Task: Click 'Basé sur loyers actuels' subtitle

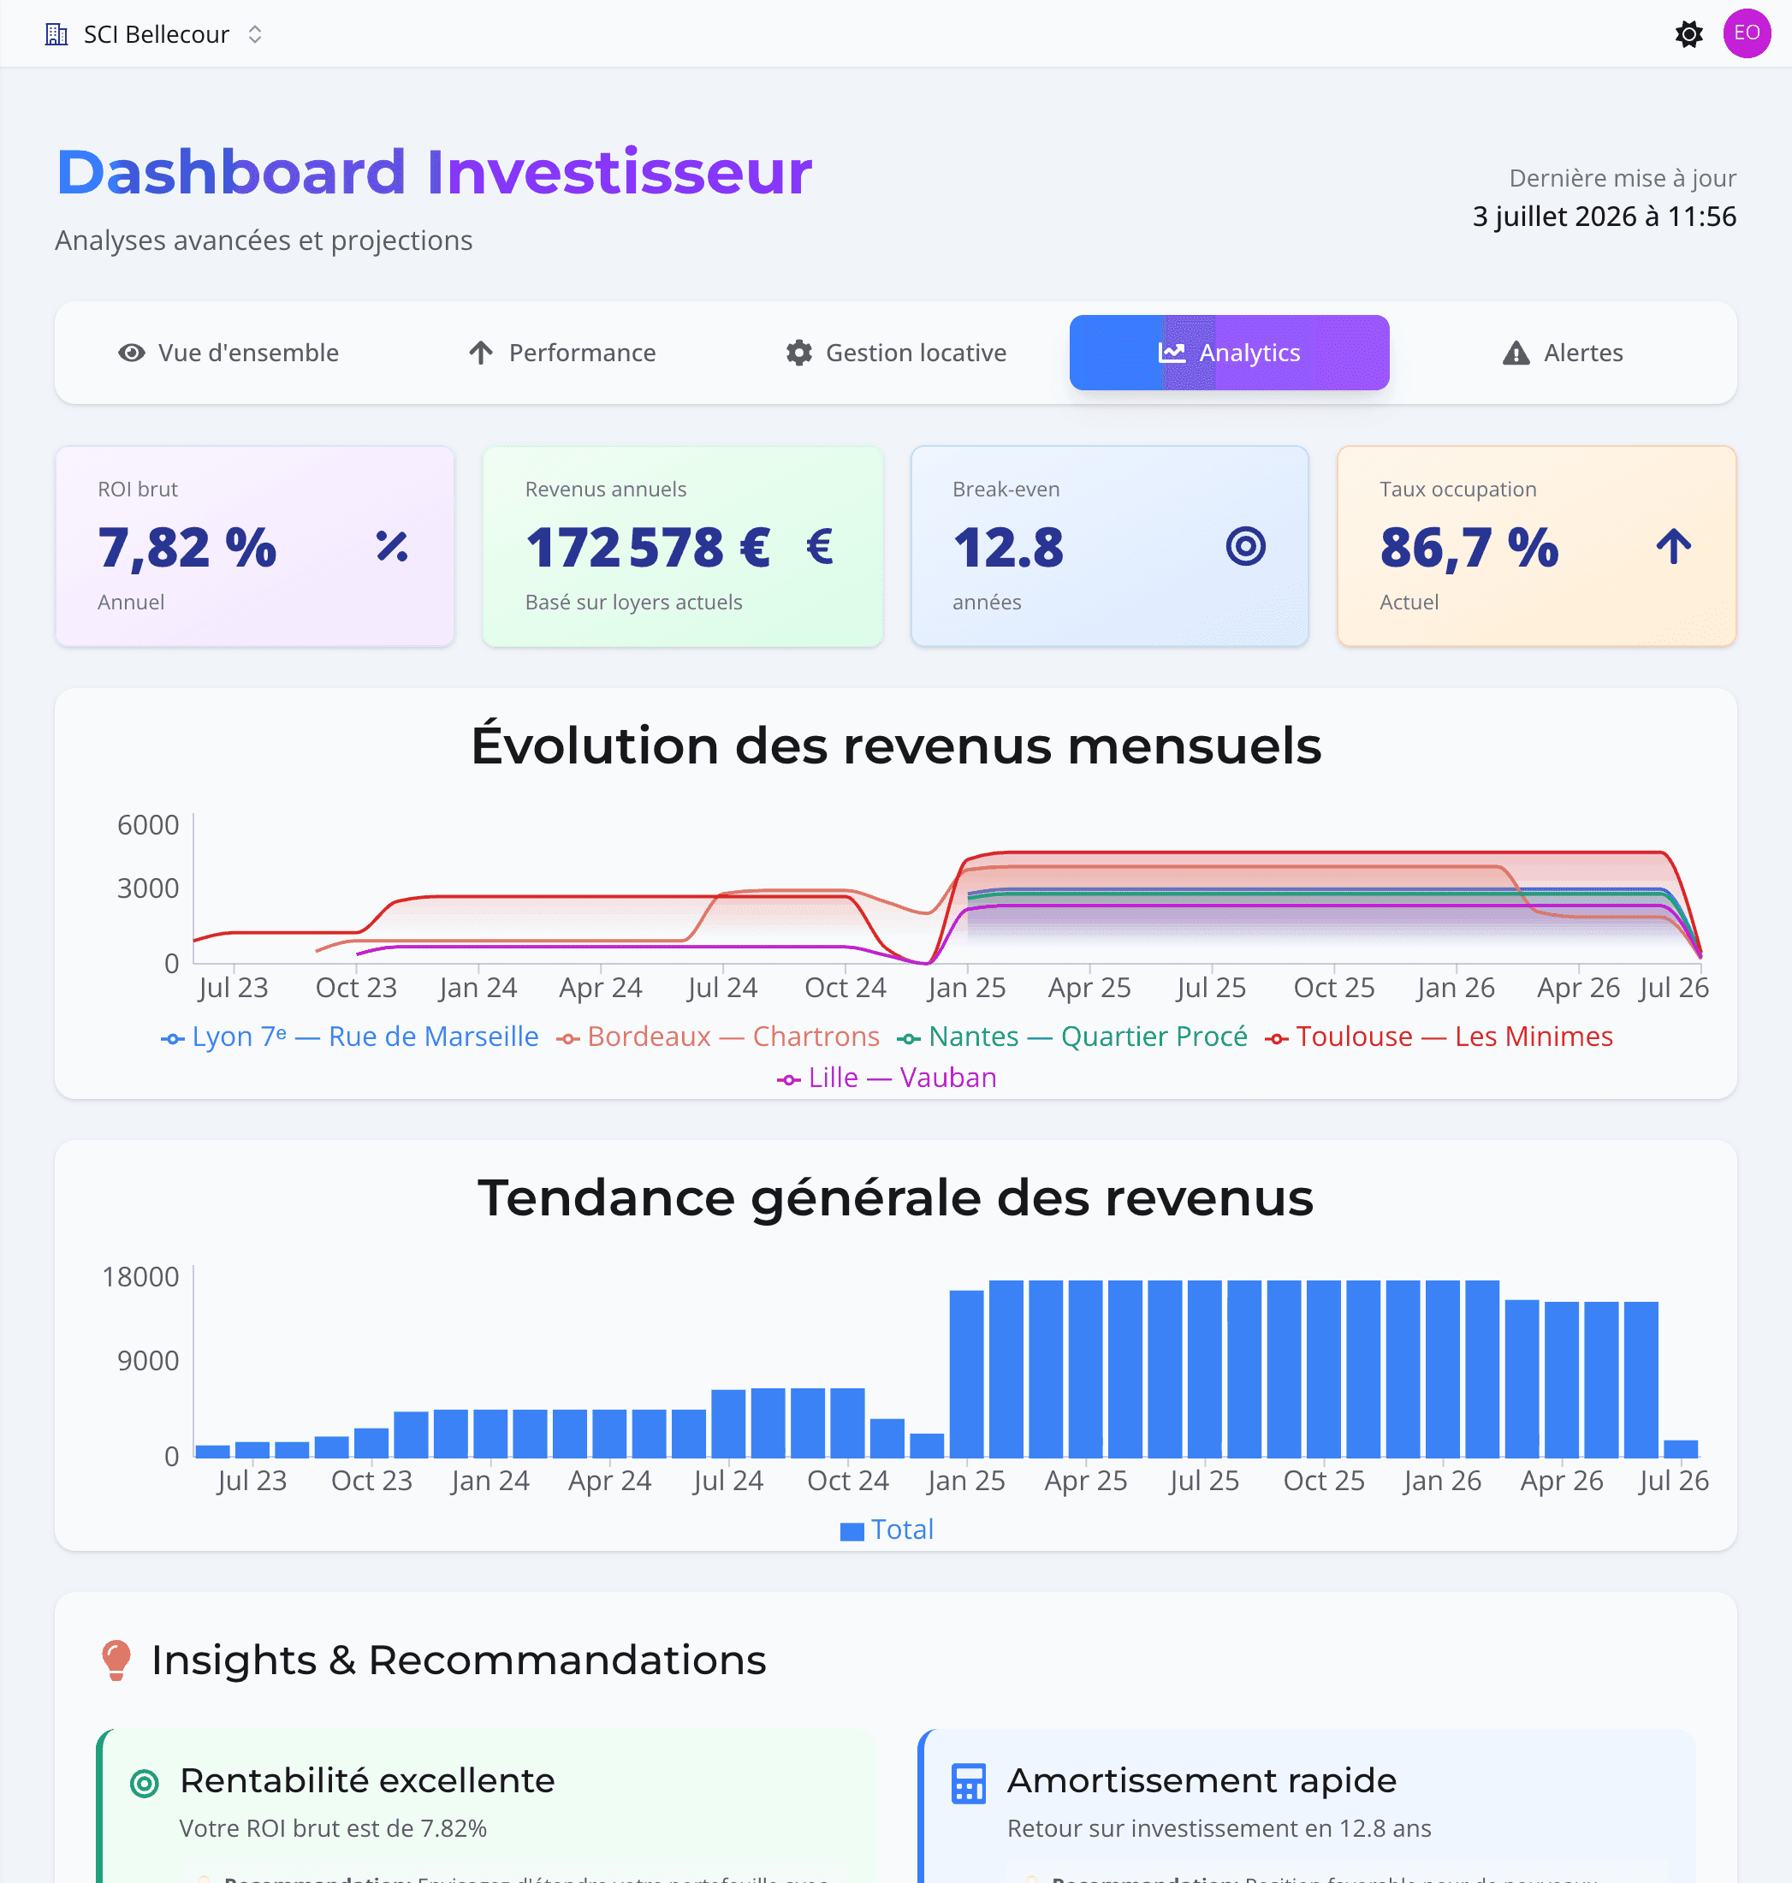Action: pos(633,602)
